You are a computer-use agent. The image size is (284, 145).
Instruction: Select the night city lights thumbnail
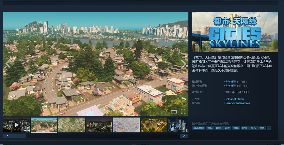coord(99,125)
